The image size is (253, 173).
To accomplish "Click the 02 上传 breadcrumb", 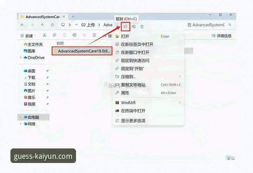I will pyautogui.click(x=88, y=25).
